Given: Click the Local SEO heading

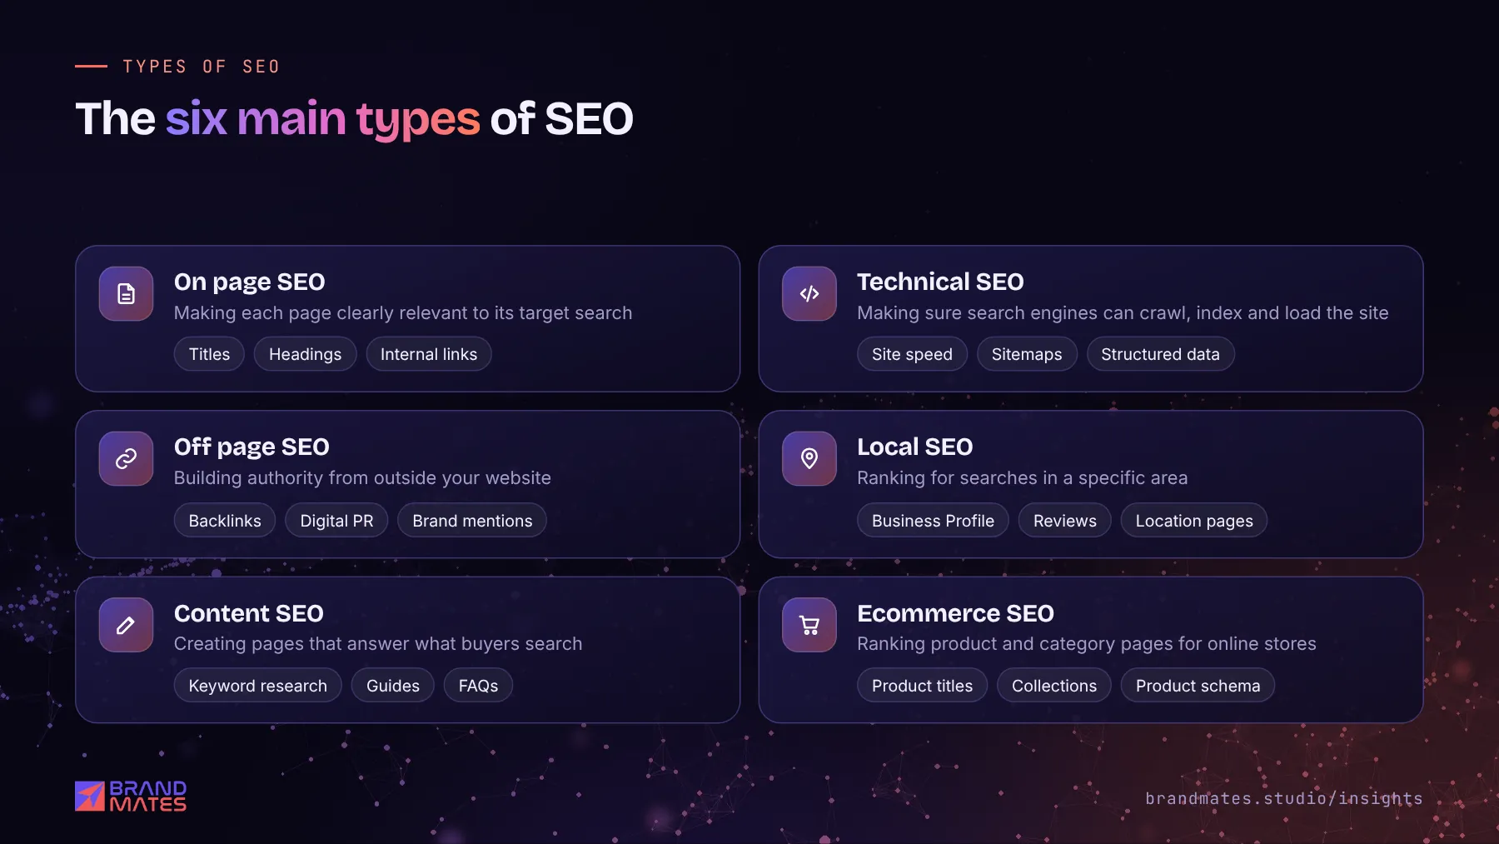Looking at the screenshot, I should [914, 447].
